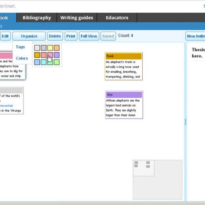Pick the light orange color swatch
Image resolution: width=205 pixels, height=205 pixels.
tap(57, 48)
